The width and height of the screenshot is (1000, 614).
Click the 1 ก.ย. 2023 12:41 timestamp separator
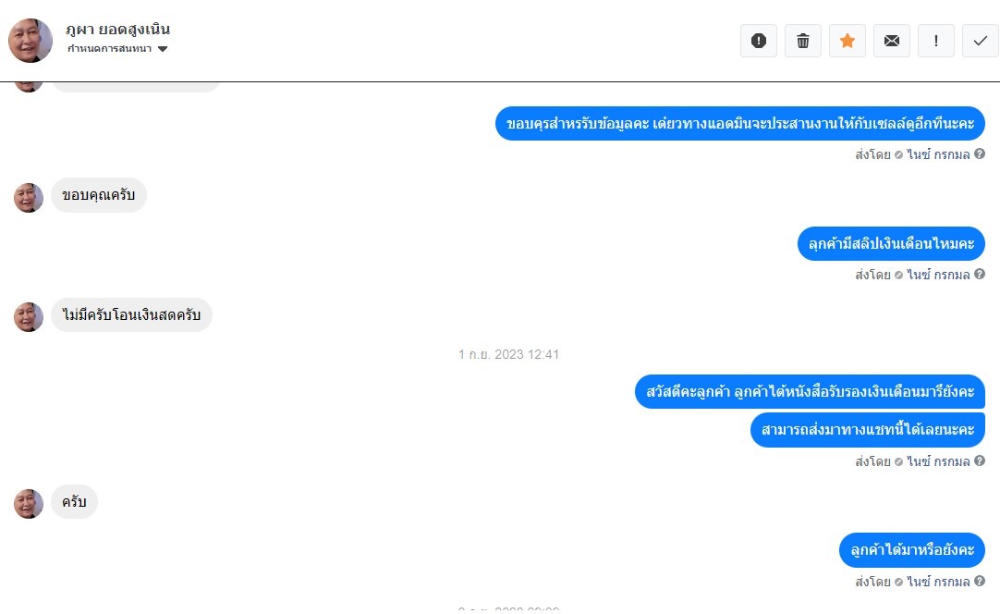pos(508,354)
